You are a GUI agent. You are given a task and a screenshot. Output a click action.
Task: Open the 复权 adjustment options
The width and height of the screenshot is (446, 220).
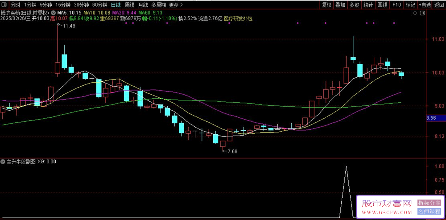tap(326, 5)
